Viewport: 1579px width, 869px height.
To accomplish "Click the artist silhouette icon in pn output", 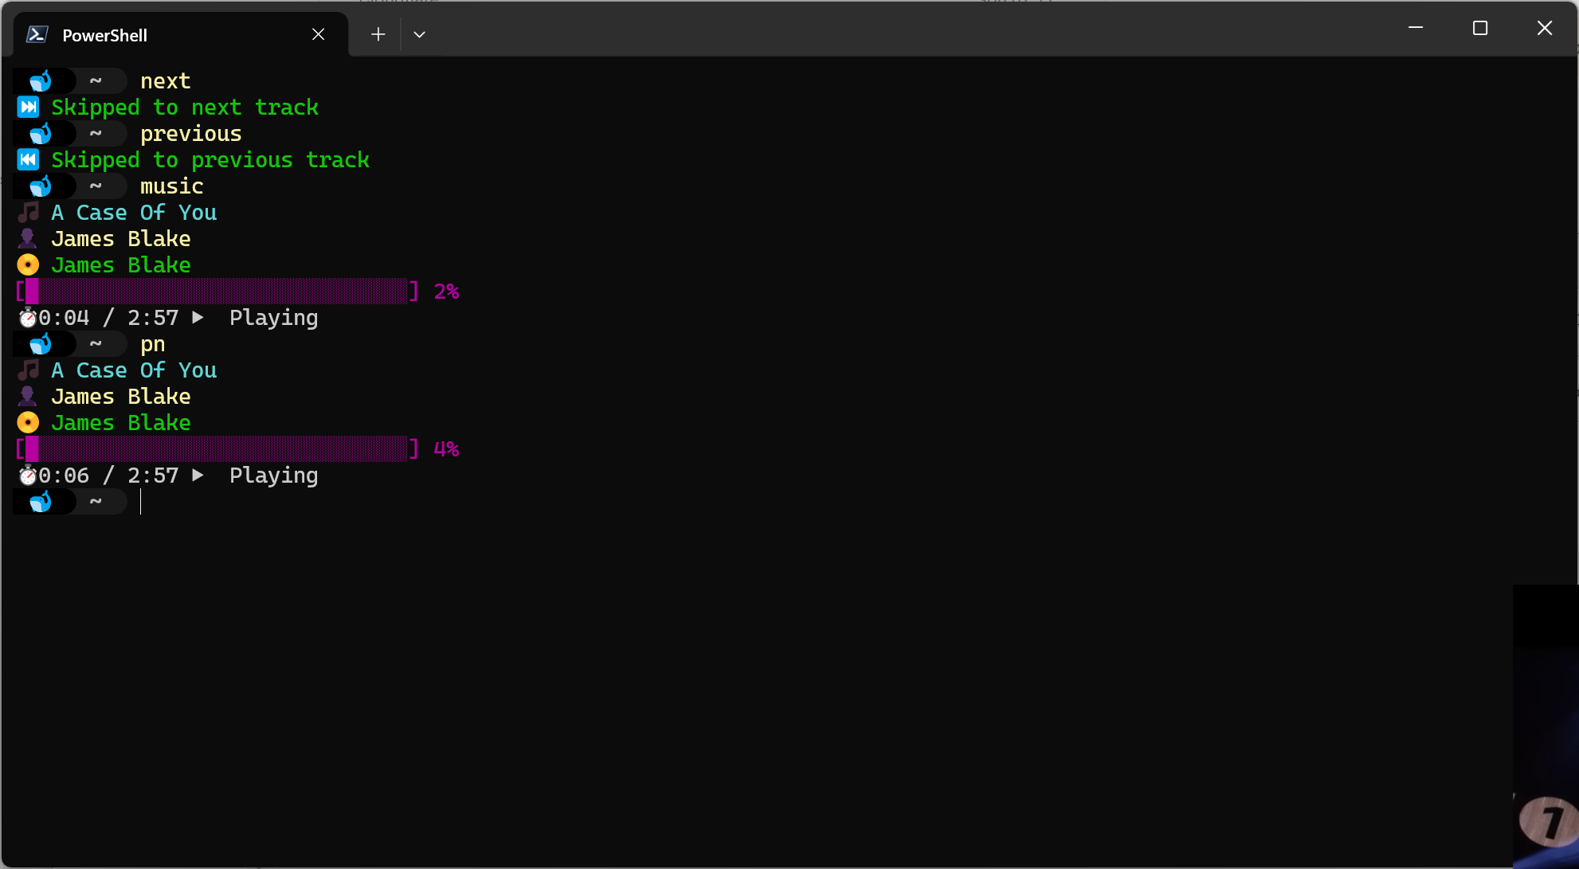I will tap(28, 396).
